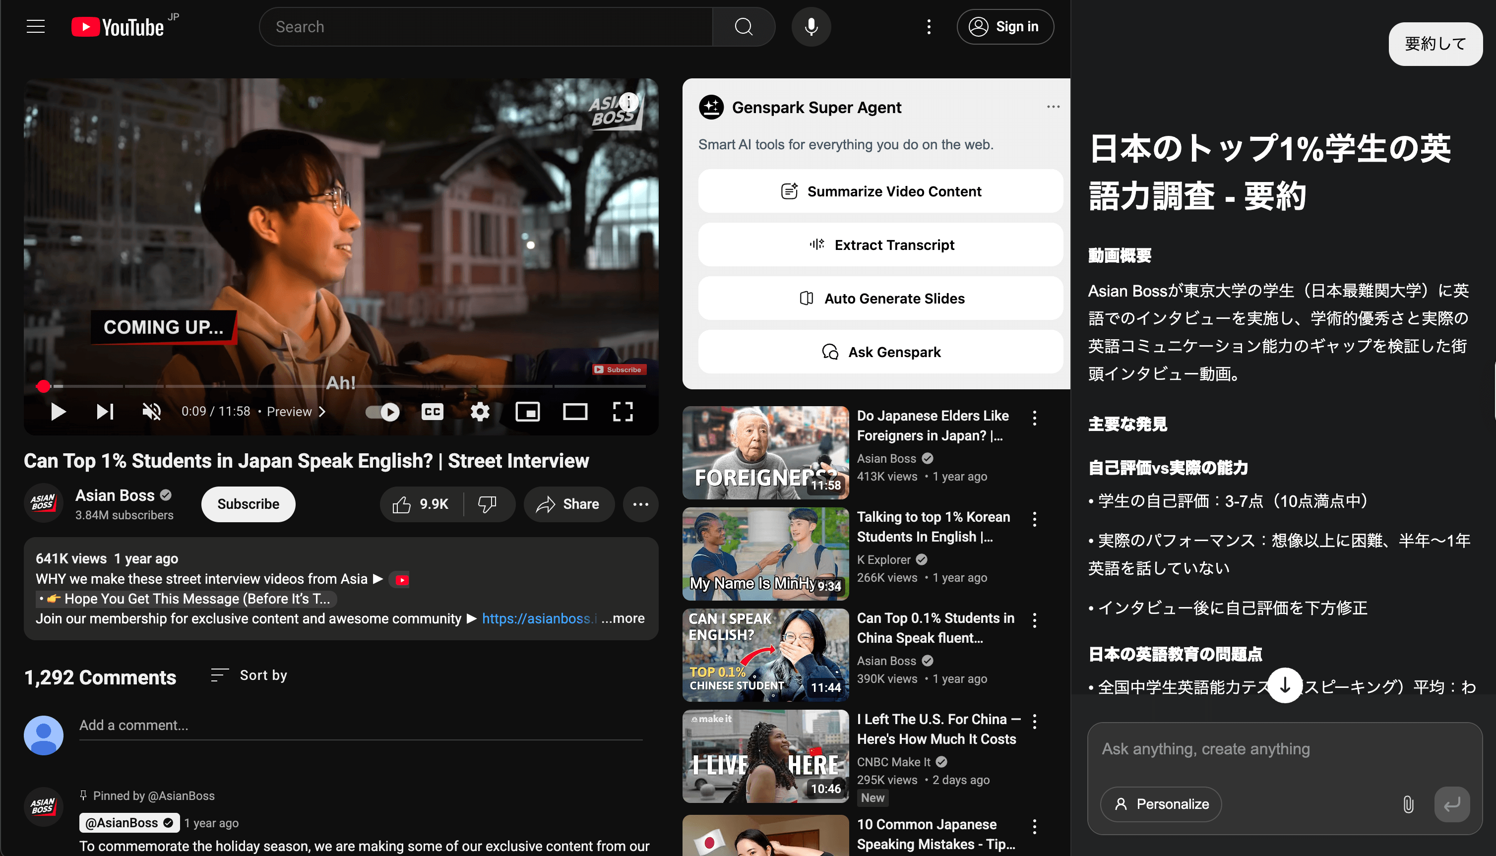This screenshot has width=1496, height=856.
Task: Subscribe to Asian Boss
Action: tap(248, 504)
